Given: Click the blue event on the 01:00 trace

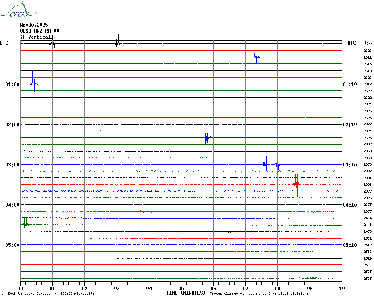Looking at the screenshot, I should point(33,84).
